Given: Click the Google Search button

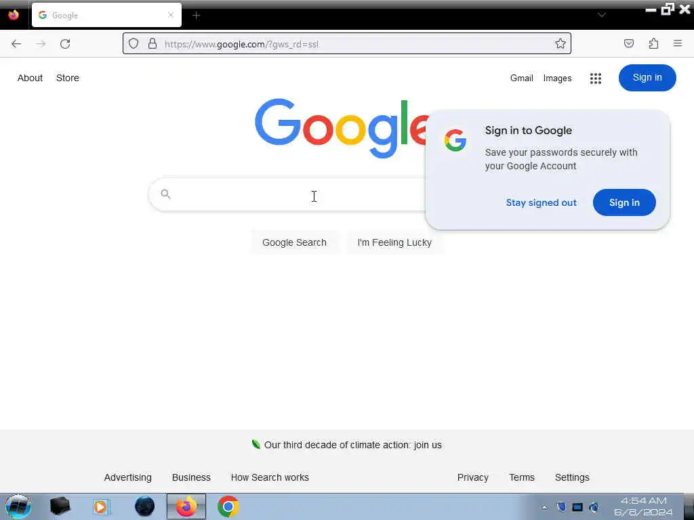Looking at the screenshot, I should click(x=294, y=242).
